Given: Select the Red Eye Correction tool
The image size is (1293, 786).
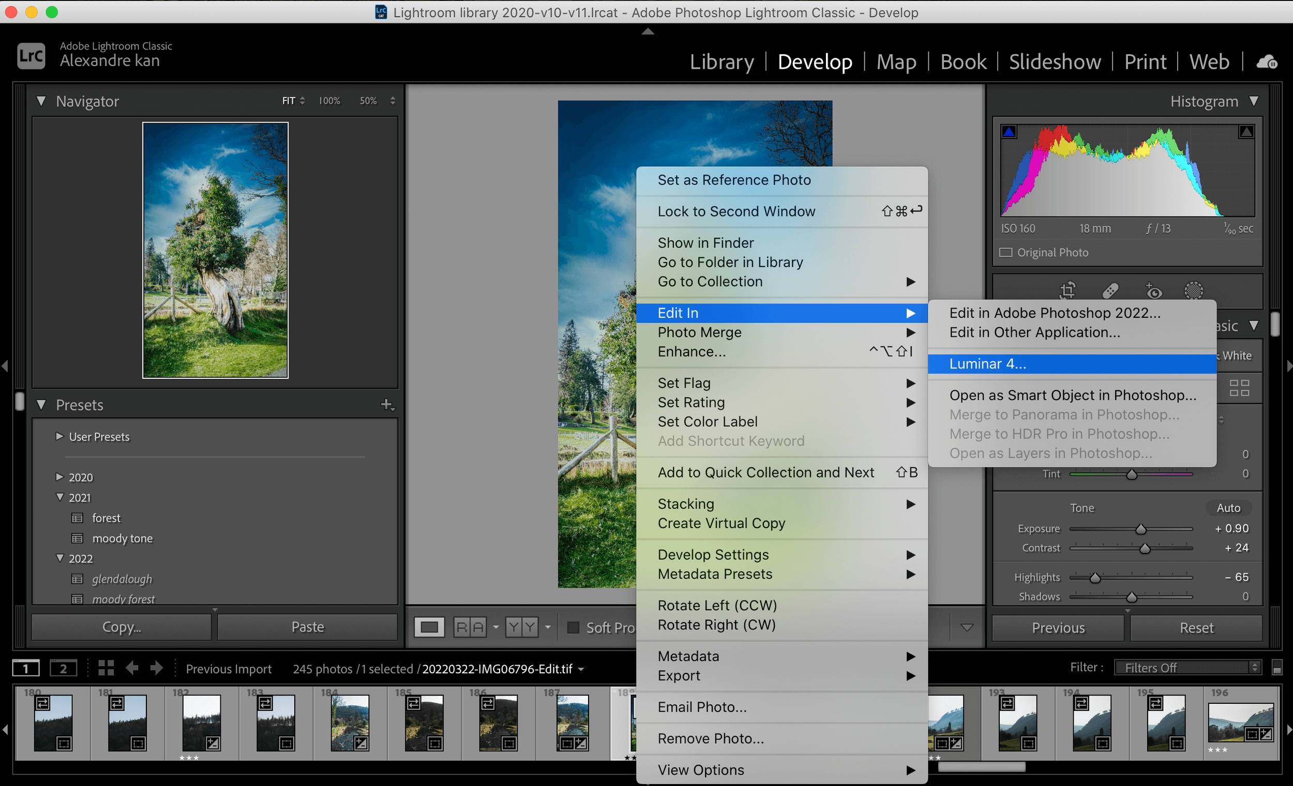Looking at the screenshot, I should click(1153, 290).
